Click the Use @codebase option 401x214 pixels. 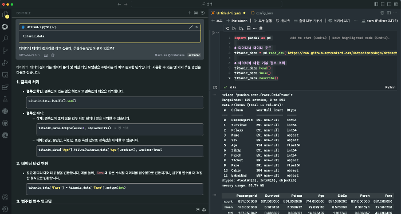tap(170, 55)
